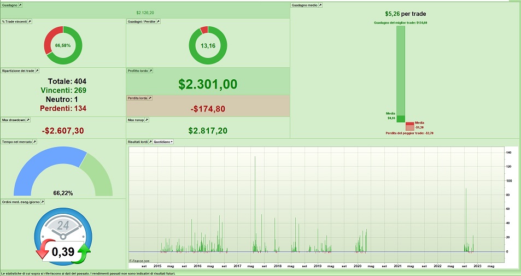The image size is (521, 276).
Task: Select the Guadagni / Perdite panel label
Action: 142,21
